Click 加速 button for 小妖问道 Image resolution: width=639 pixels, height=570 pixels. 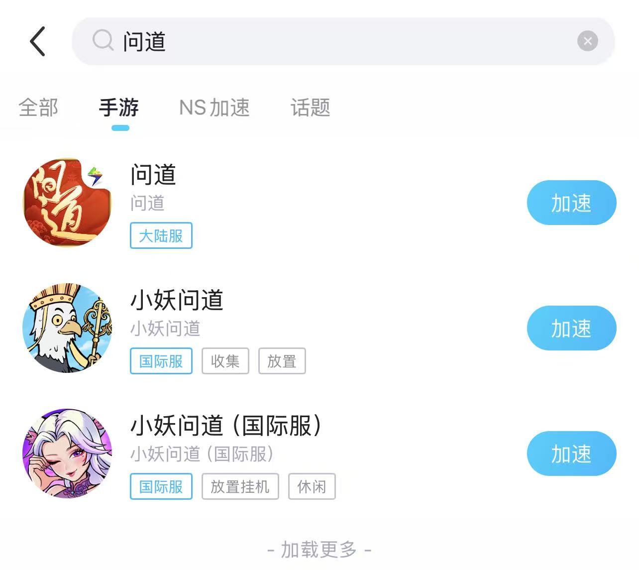coord(571,328)
